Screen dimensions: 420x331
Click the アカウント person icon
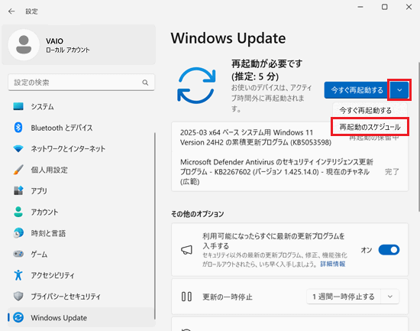tap(18, 212)
